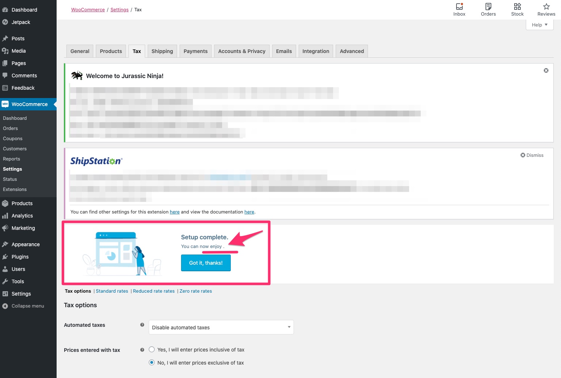Click the Prices entered with tax help icon
Viewport: 561px width, 378px height.
142,350
